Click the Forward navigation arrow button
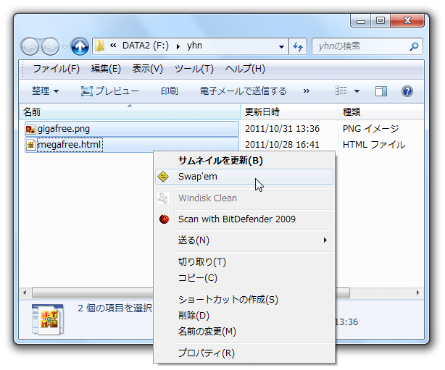Viewport: 445px width, 370px height. click(50, 46)
